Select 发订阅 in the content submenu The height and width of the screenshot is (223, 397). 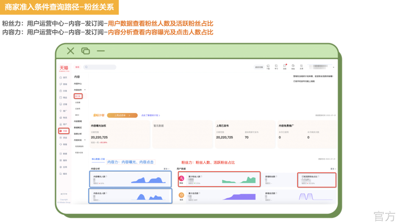(x=78, y=96)
